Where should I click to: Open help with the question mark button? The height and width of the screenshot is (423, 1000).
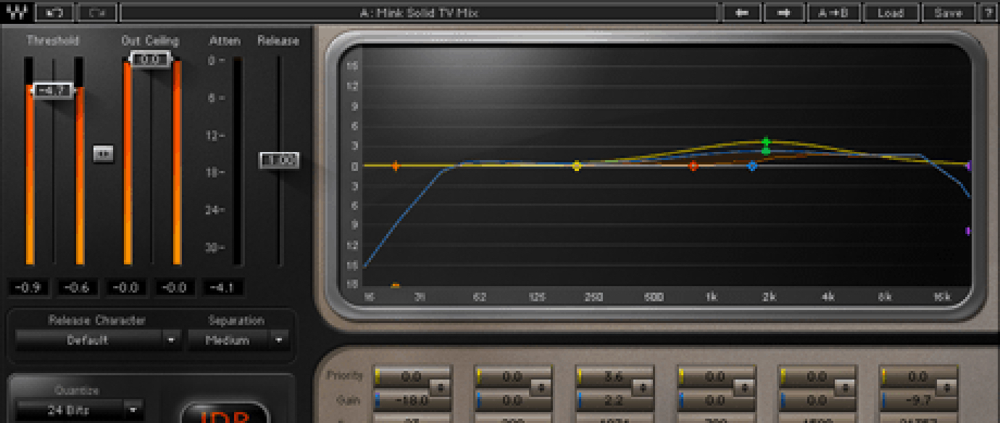(x=989, y=12)
